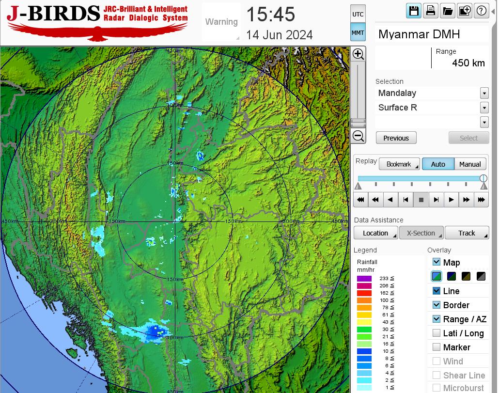
Task: Click the save floppy disk icon
Action: (414, 11)
